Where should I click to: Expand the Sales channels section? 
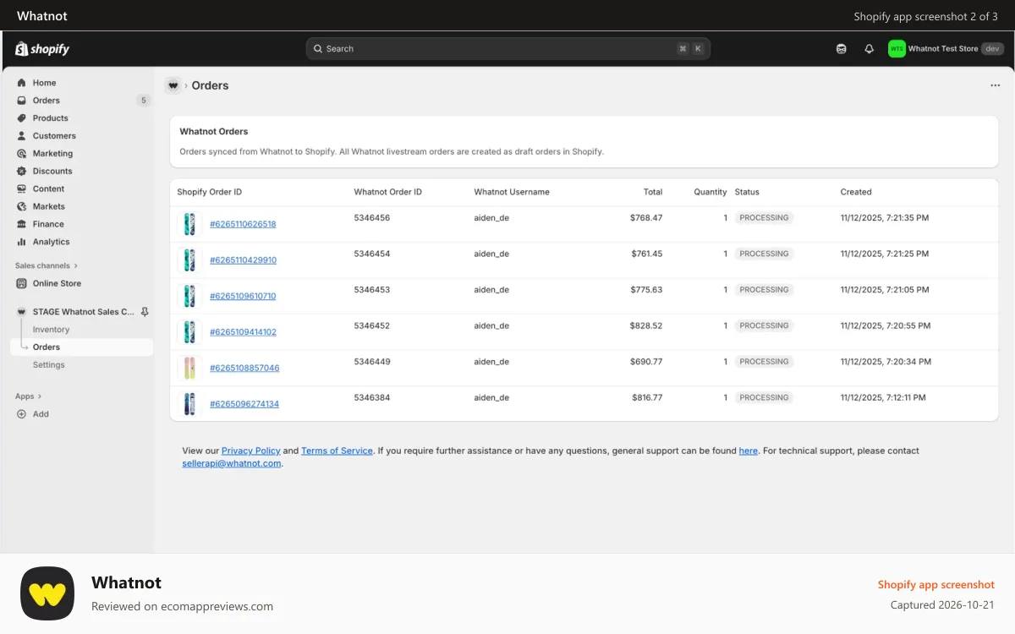pyautogui.click(x=47, y=265)
